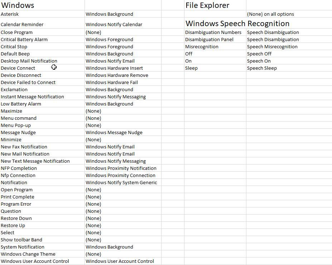Select 'Windows Speech Recognition' heading
This screenshot has height=265, width=332.
point(237,23)
